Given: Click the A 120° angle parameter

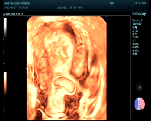Looking at the screenshot, I should click(136, 31).
